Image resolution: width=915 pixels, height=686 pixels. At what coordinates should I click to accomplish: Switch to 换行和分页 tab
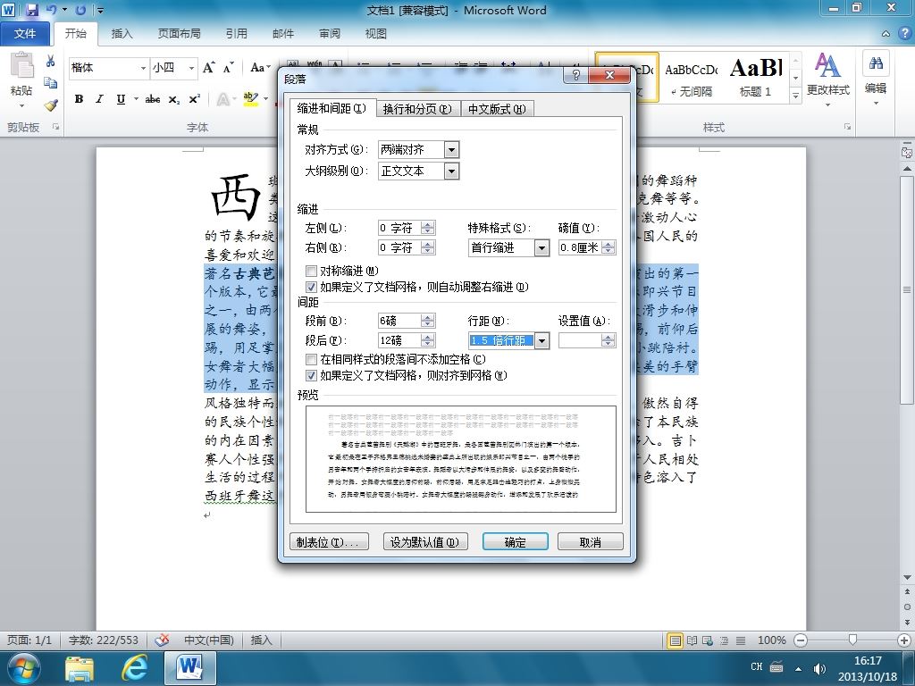pyautogui.click(x=417, y=109)
